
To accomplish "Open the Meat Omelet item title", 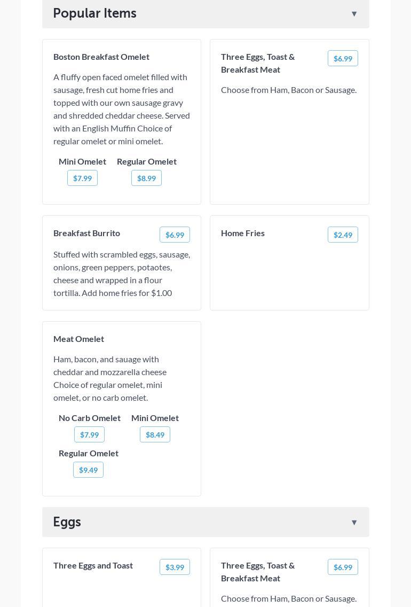I will pos(78,339).
